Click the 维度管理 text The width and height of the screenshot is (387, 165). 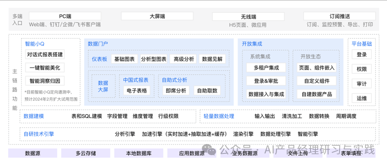click(143, 116)
